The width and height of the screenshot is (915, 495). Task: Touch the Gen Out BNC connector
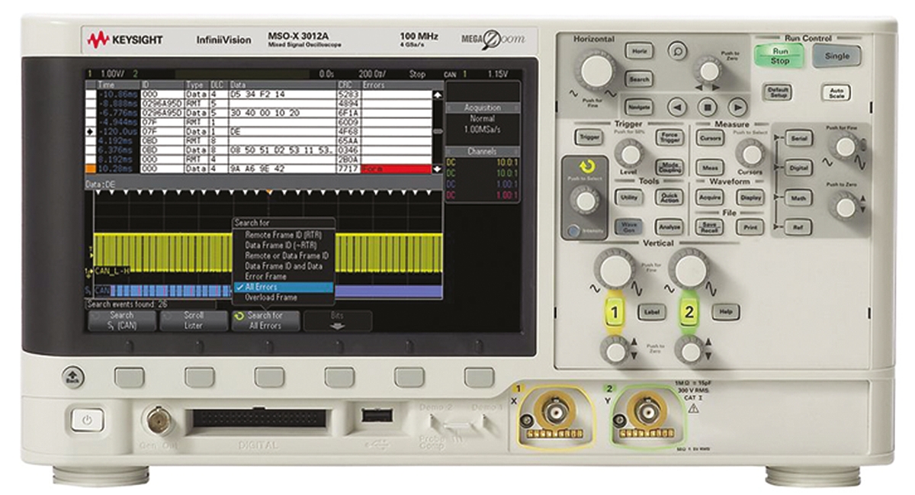(158, 419)
